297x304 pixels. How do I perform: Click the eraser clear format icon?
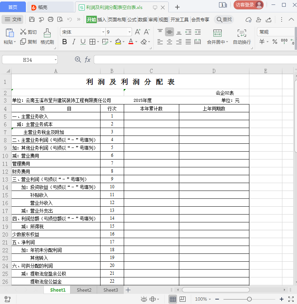pyautogui.click(x=144, y=42)
